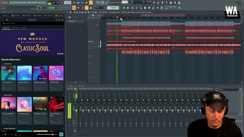The height and width of the screenshot is (137, 244).
Task: Open the OPTIONS menu
Action: point(34,3)
